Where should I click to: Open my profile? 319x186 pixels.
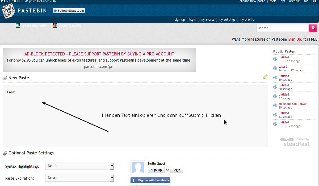click(x=247, y=20)
